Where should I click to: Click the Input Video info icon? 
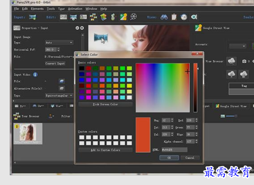pyautogui.click(x=35, y=75)
